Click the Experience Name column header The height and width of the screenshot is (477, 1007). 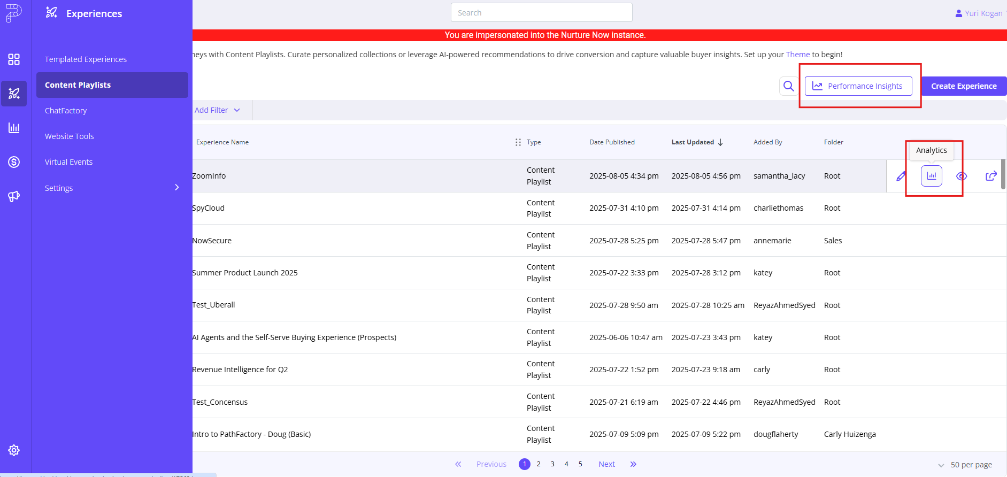coord(222,142)
